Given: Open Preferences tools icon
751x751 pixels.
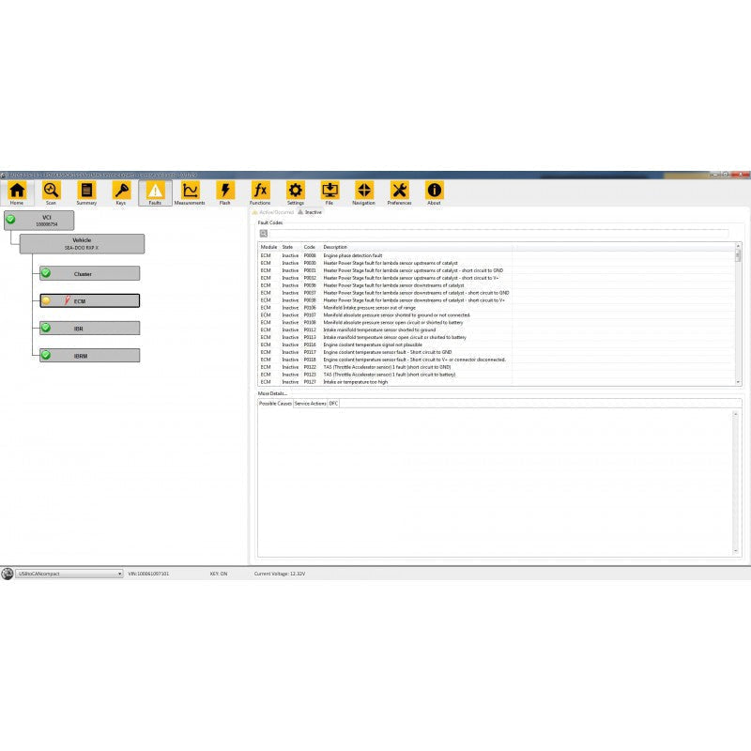Looking at the screenshot, I should (399, 192).
